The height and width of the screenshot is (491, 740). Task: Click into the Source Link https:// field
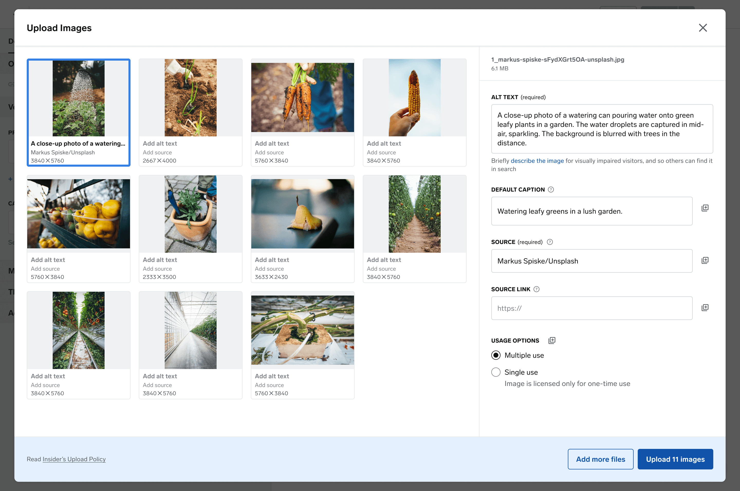coord(591,308)
